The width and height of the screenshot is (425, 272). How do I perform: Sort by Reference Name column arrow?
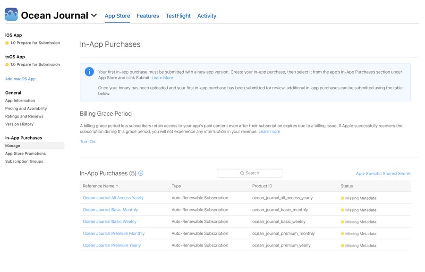tap(117, 186)
